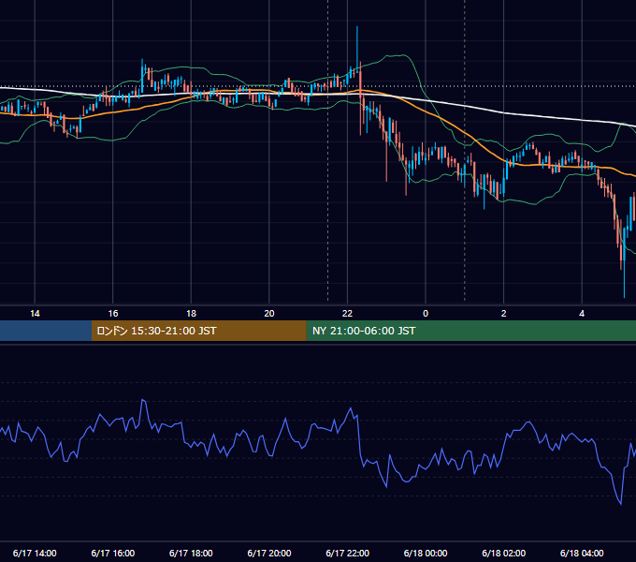Image resolution: width=636 pixels, height=562 pixels.
Task: Click the 6/18 04:00 date label
Action: coord(582,553)
